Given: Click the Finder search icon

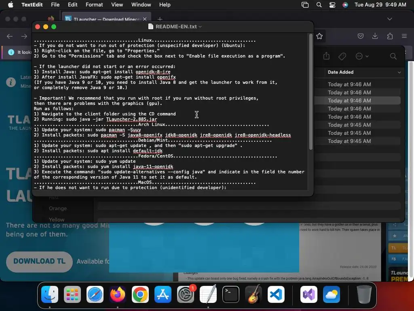Looking at the screenshot, I should tap(393, 56).
